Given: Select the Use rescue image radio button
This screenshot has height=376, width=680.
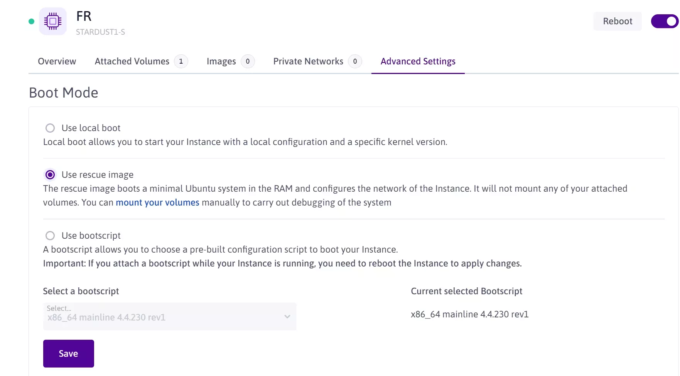Looking at the screenshot, I should coord(50,175).
